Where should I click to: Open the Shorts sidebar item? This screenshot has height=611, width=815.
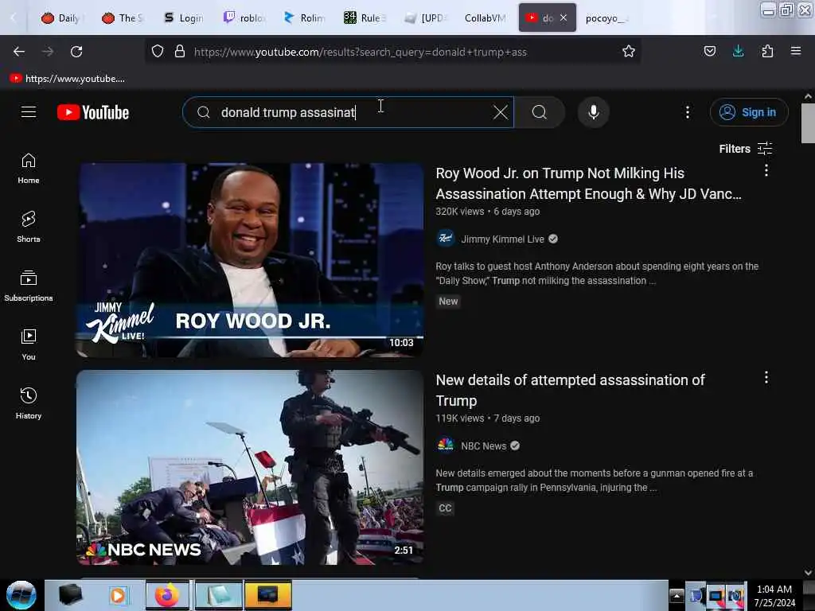29,227
